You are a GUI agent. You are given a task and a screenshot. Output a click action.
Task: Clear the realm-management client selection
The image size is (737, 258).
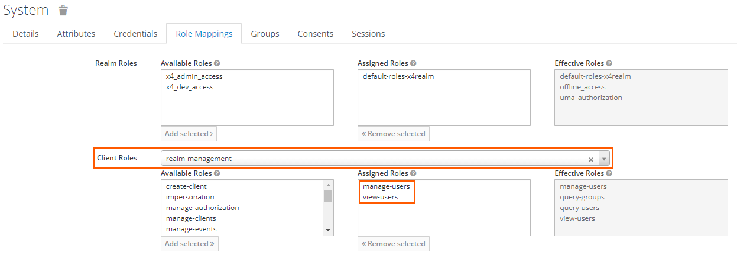[591, 159]
